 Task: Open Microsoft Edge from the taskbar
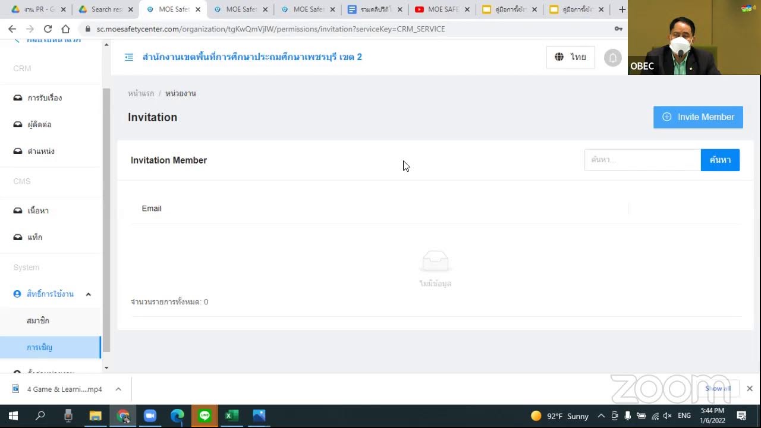click(177, 416)
